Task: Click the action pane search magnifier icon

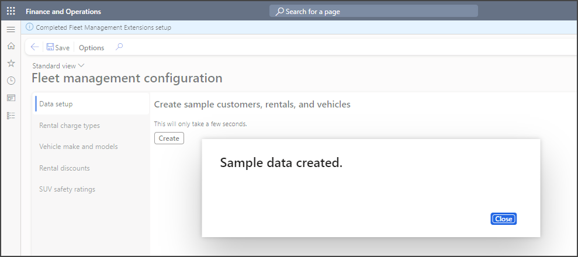Action: coord(119,47)
